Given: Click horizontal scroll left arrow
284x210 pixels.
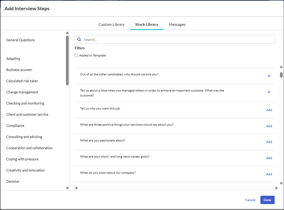Looking at the screenshot, I should [76, 188].
